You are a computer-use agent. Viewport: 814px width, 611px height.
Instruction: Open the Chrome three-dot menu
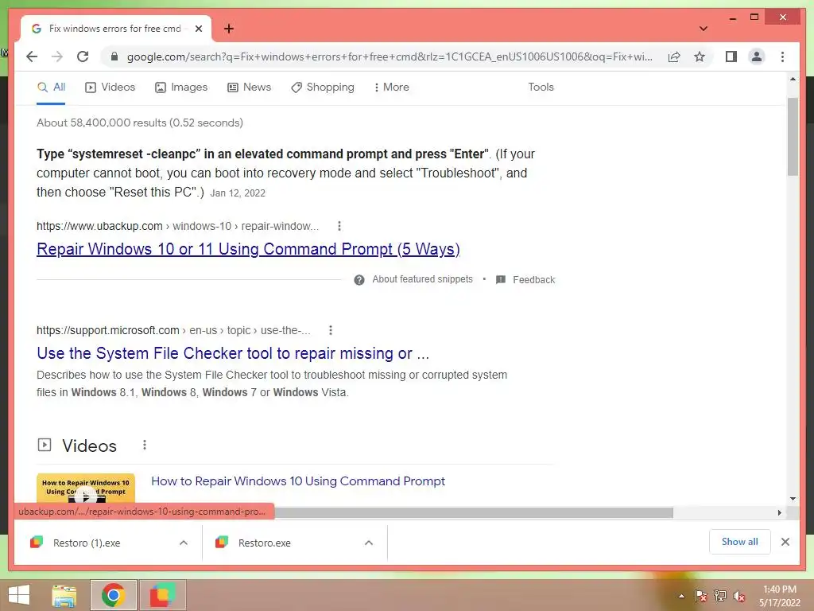pos(782,56)
